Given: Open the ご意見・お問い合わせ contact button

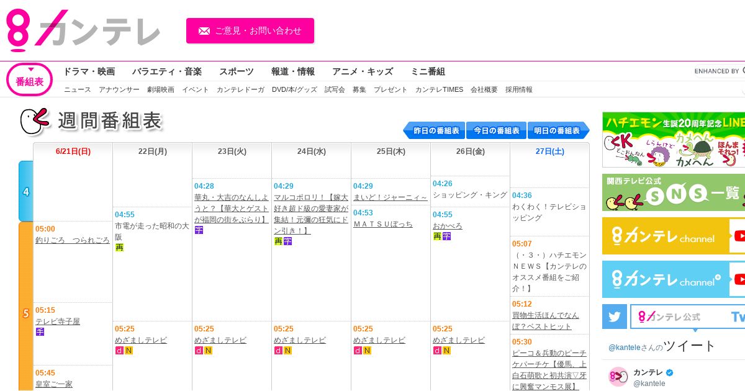Looking at the screenshot, I should (x=250, y=30).
